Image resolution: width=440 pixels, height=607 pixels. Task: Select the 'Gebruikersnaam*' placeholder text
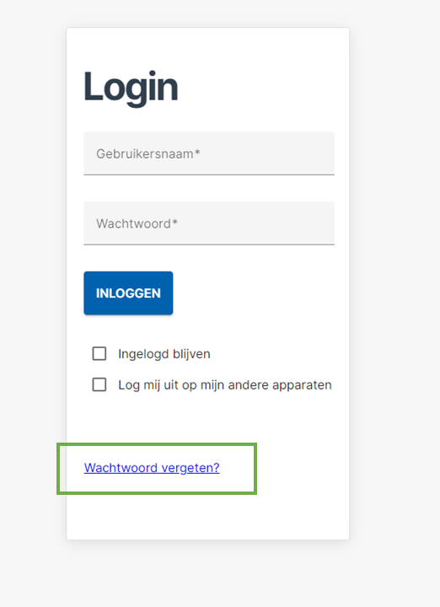(x=148, y=153)
